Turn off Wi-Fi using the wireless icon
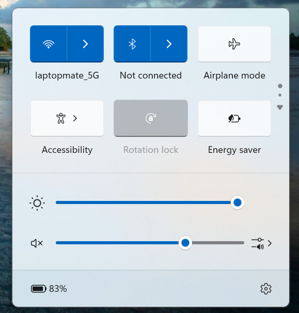 [x=49, y=44]
